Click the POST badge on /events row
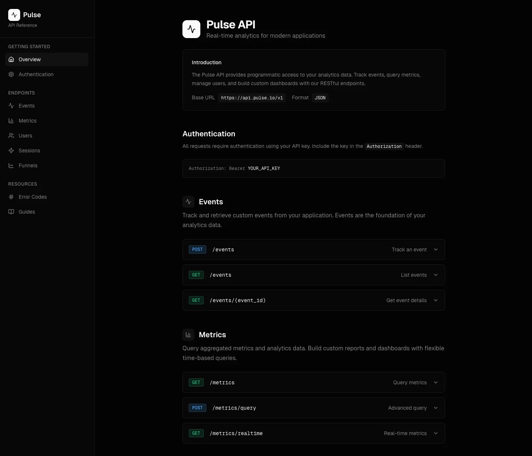 click(x=197, y=249)
